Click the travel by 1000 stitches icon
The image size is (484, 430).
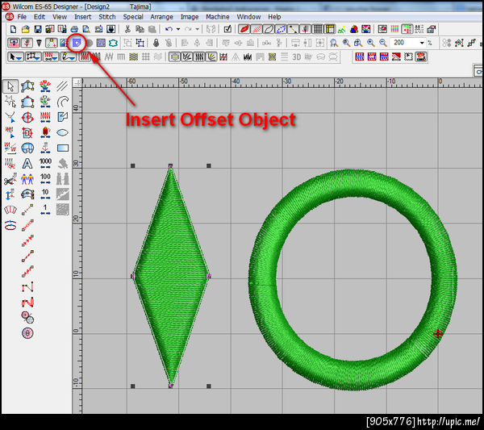(x=45, y=163)
